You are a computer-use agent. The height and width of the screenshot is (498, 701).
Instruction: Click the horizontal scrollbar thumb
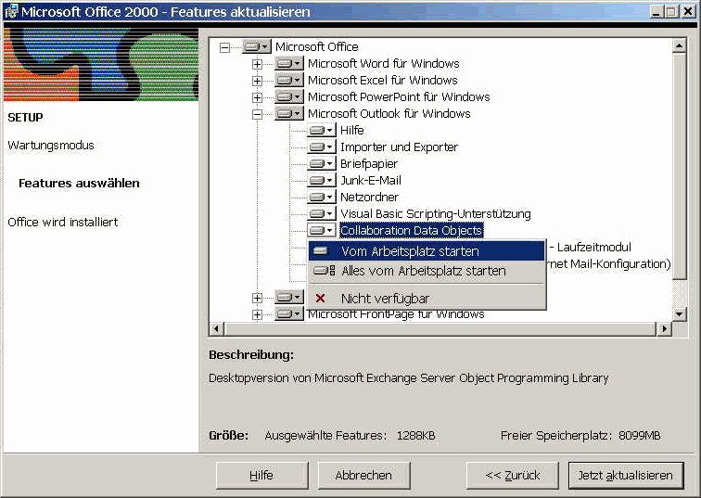click(440, 329)
